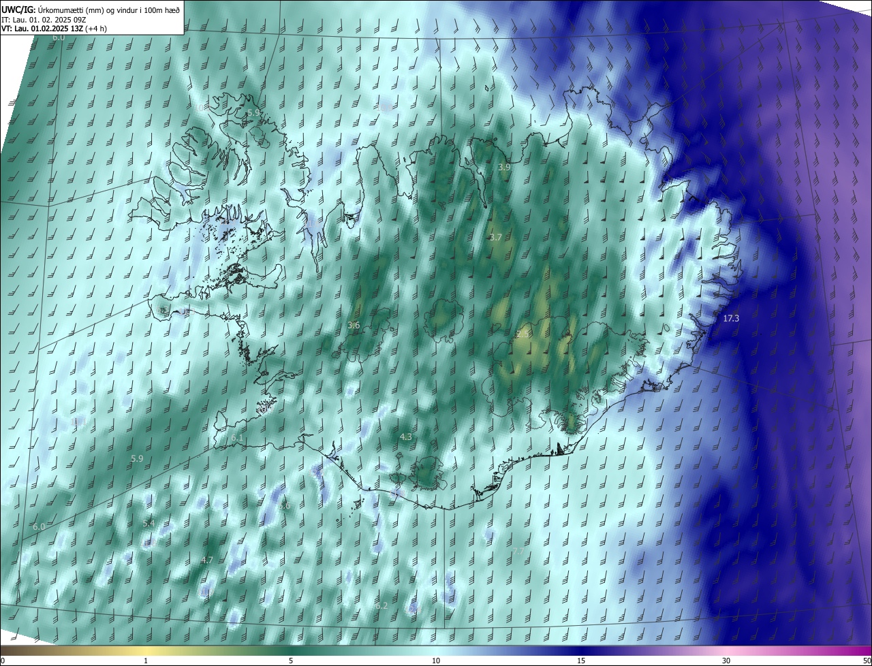Click the '15' tick label on the color scale
Screen dimensions: 872x666
(x=581, y=661)
